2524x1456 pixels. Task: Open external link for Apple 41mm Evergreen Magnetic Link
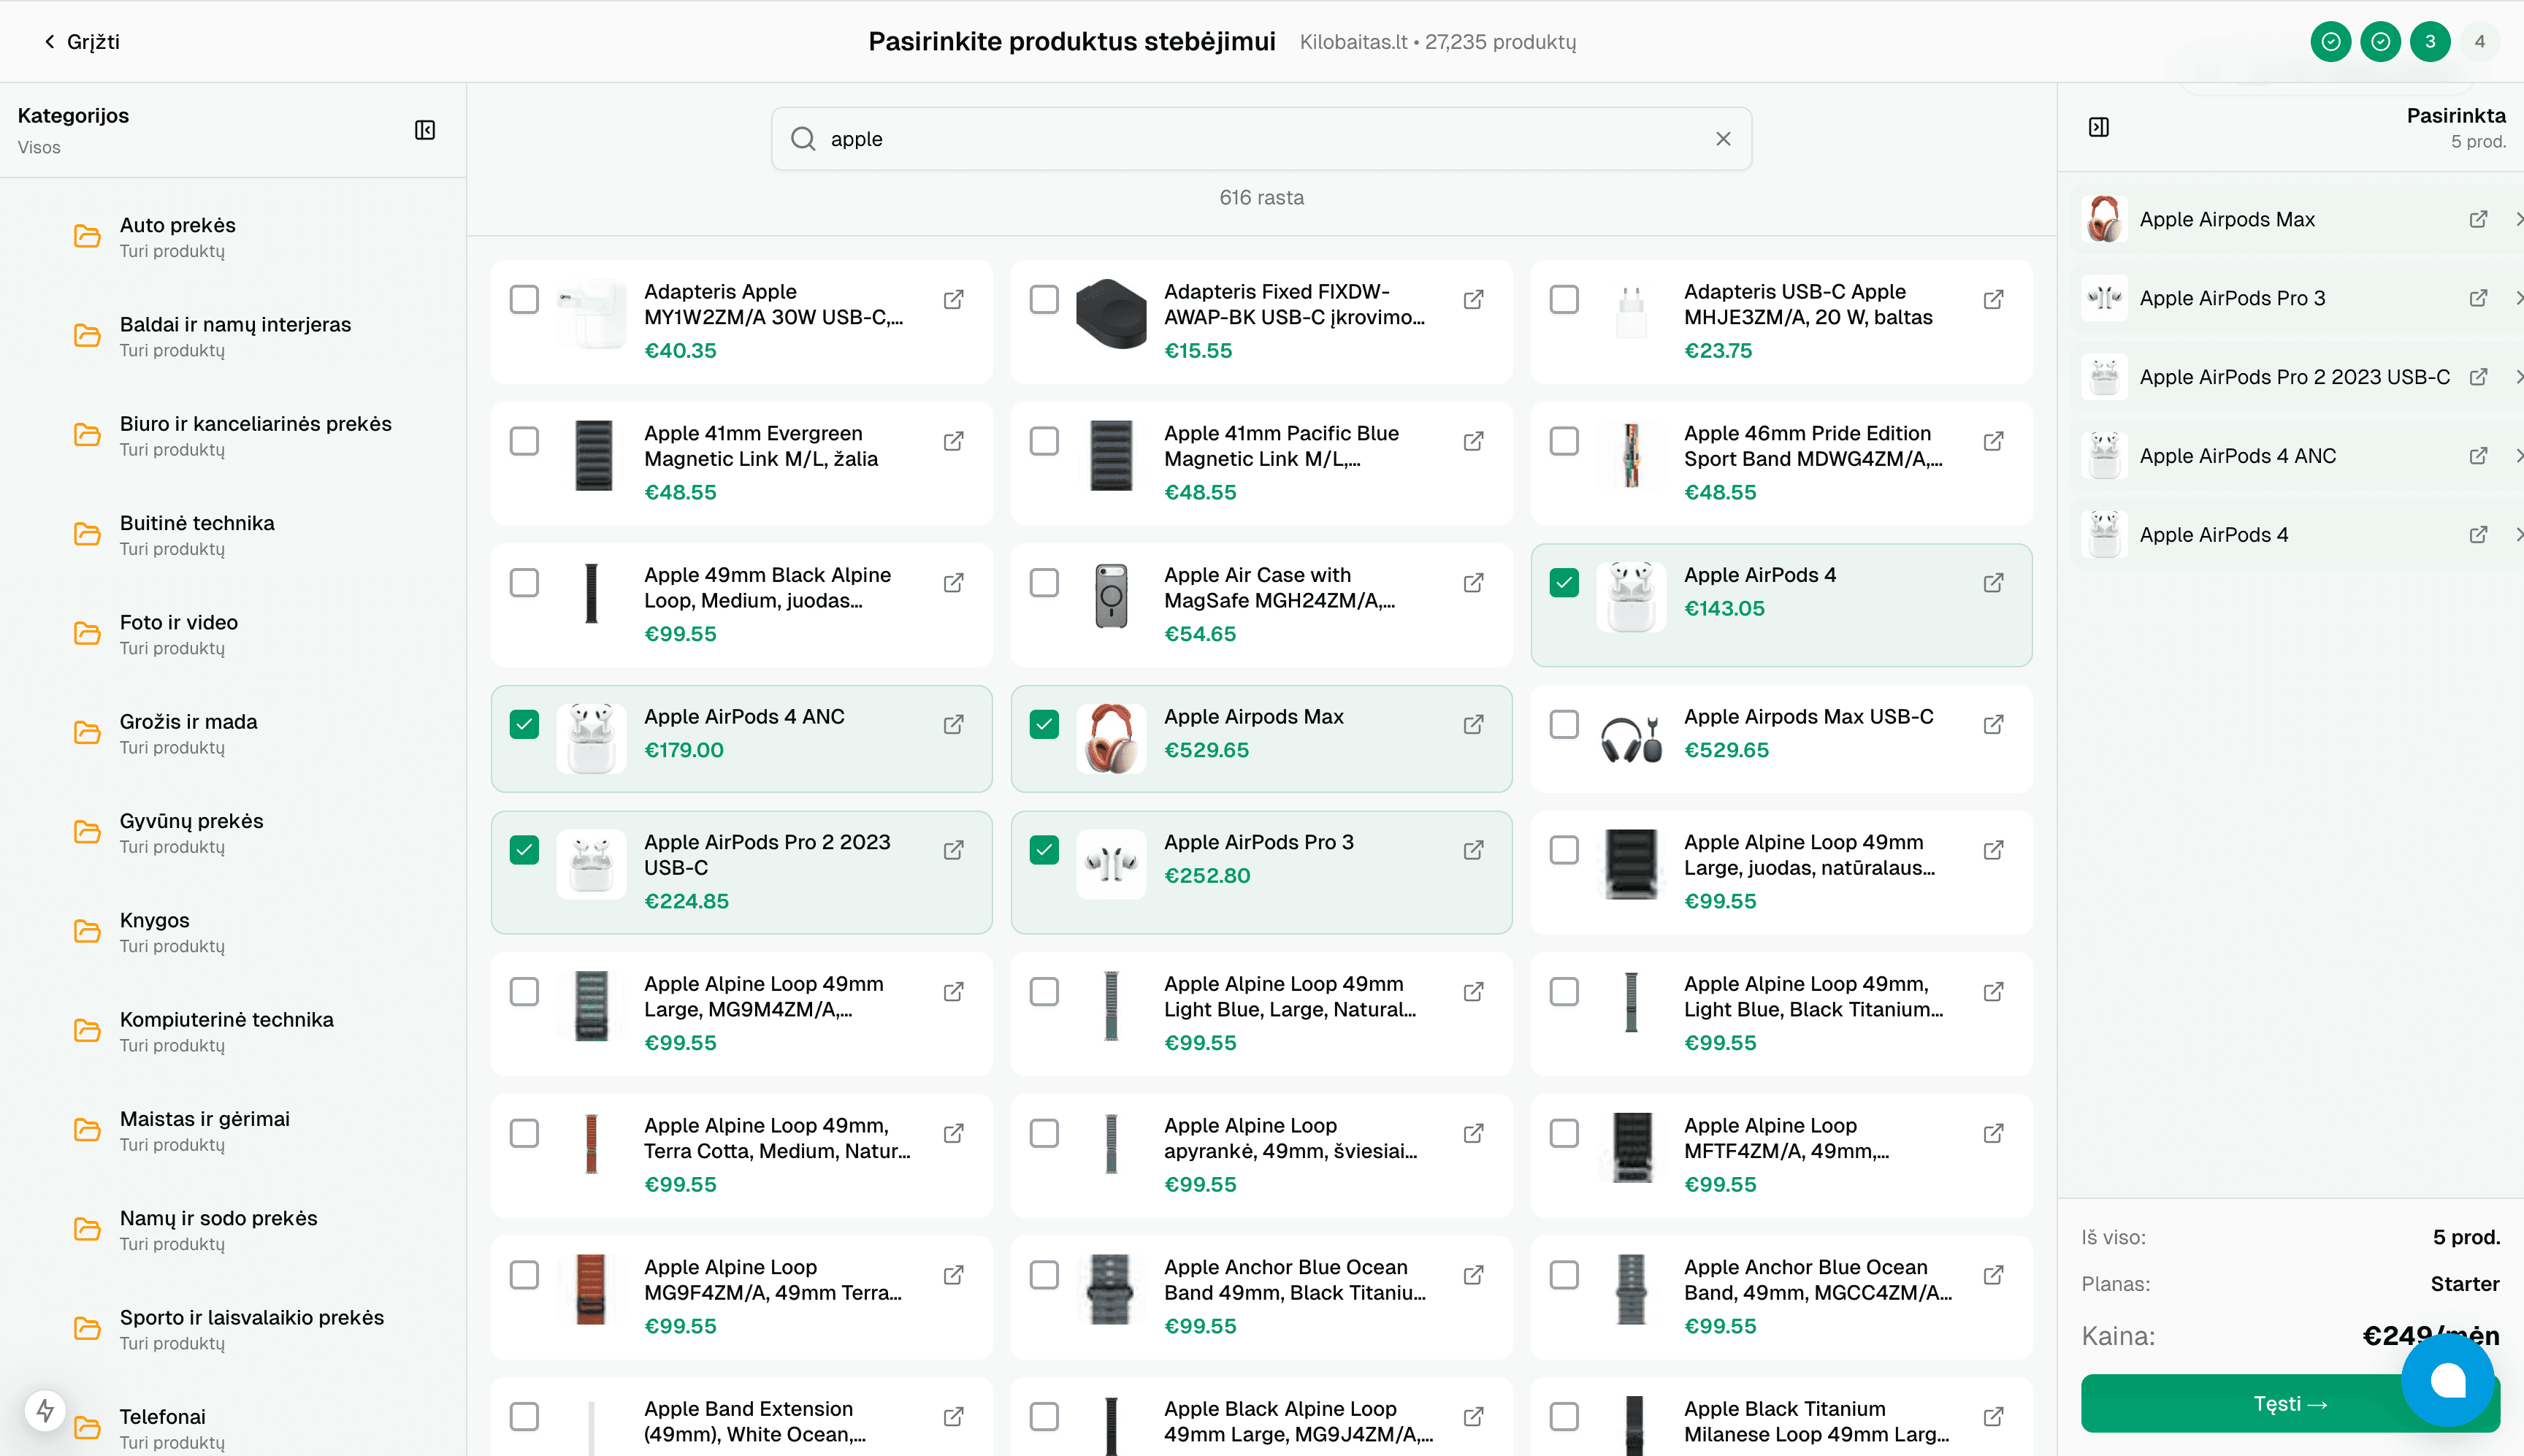[x=953, y=441]
